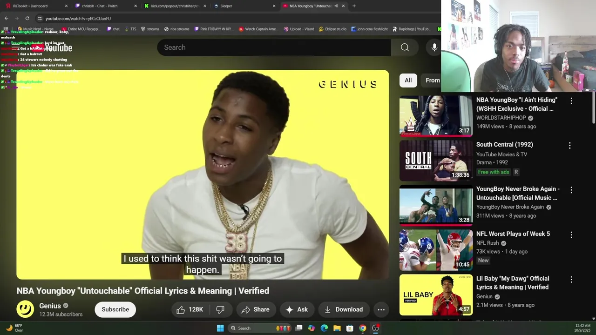Click the Download button
The width and height of the screenshot is (596, 335).
[x=344, y=309]
